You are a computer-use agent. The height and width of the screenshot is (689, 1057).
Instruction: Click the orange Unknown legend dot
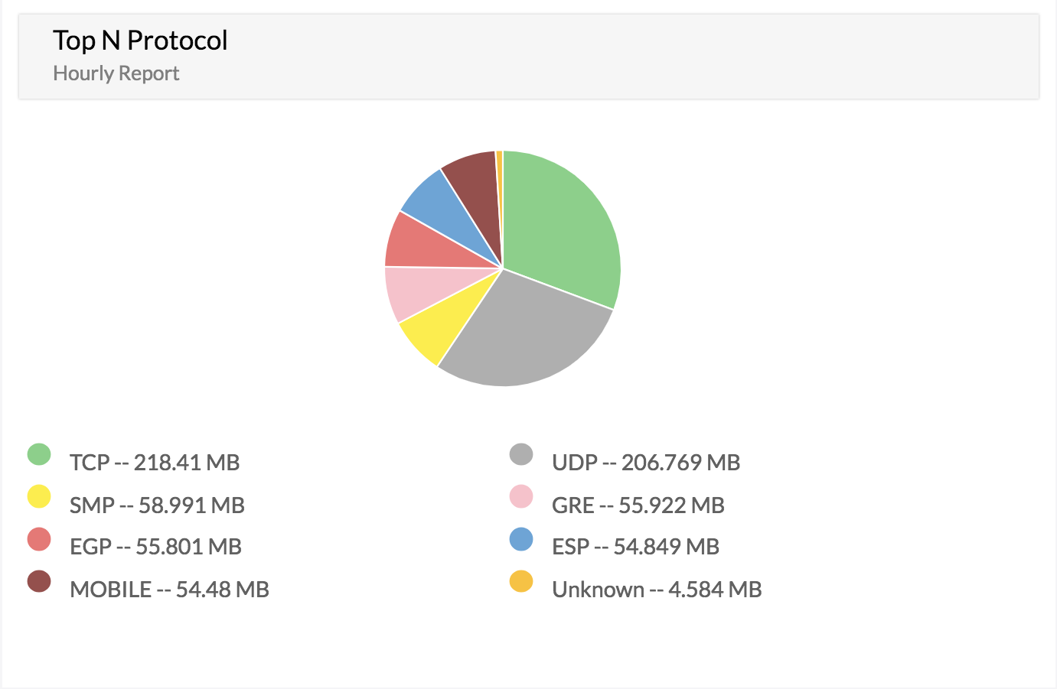point(521,581)
